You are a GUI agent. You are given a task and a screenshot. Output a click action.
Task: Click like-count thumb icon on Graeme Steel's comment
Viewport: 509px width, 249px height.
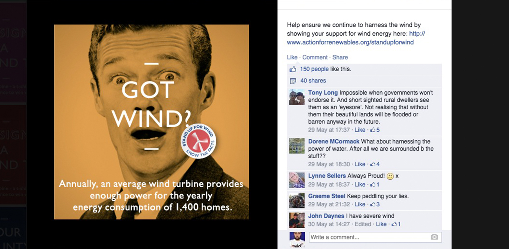373,204
